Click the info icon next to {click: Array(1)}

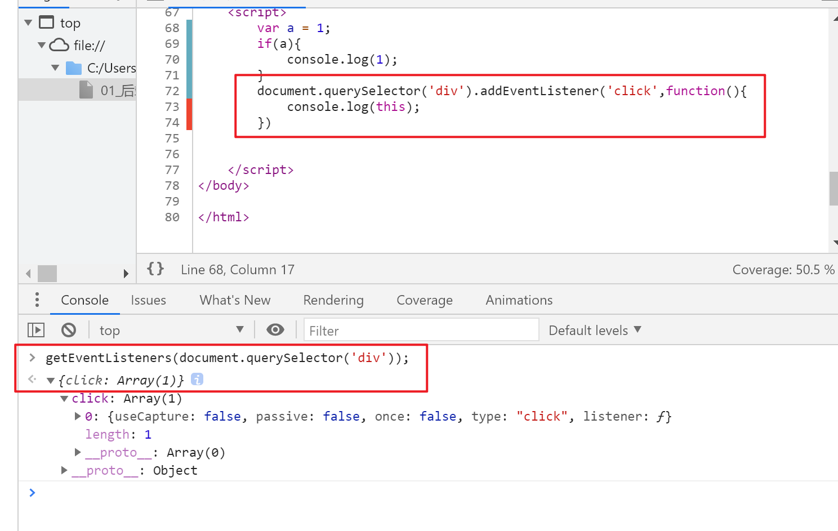pos(197,380)
